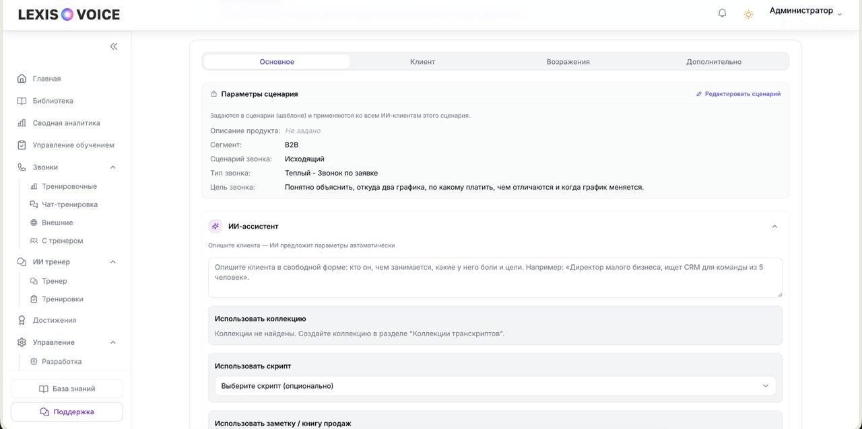The height and width of the screenshot is (429, 862).
Task: Switch to the Дополнительно tab
Action: tap(714, 62)
